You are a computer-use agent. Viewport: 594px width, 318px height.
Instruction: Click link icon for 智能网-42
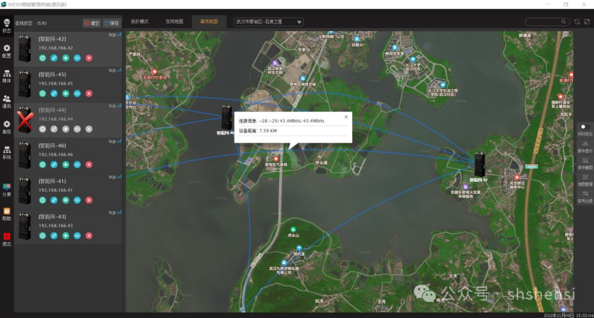[54, 58]
